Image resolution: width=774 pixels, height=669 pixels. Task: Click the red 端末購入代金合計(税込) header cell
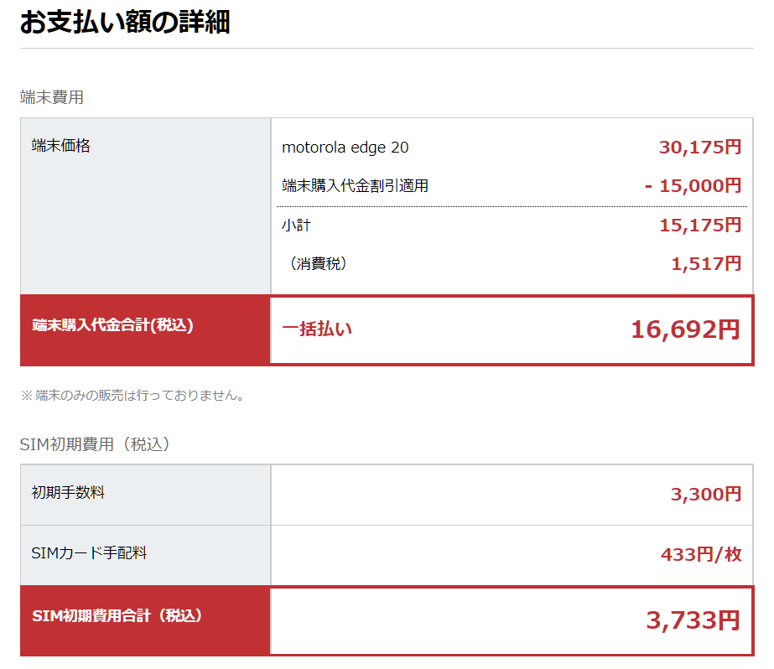[112, 325]
